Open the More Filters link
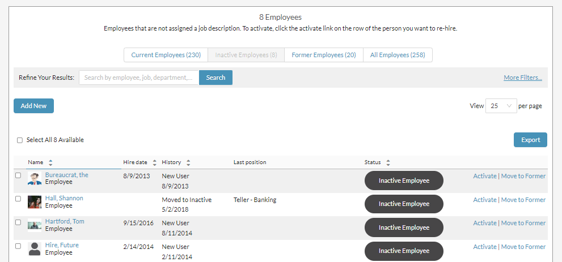This screenshot has height=262, width=562. coord(523,78)
